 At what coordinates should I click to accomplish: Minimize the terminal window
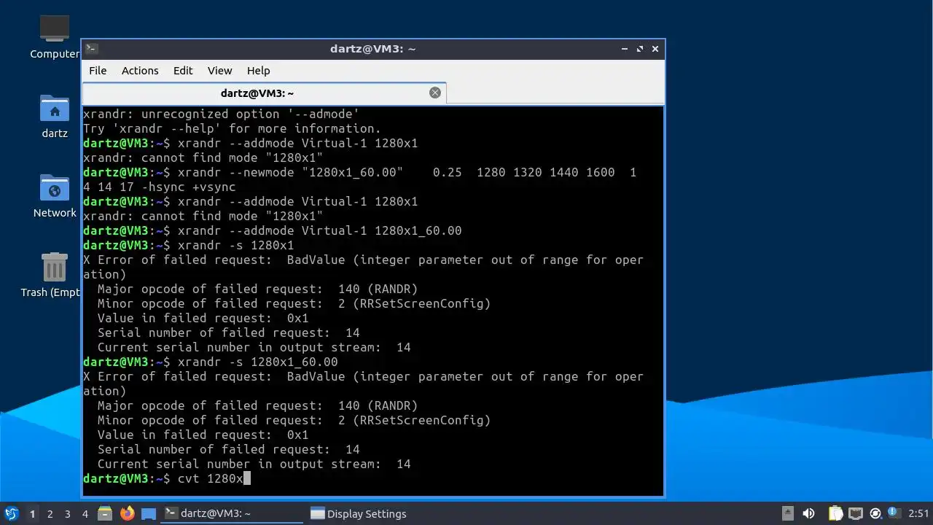pos(625,49)
